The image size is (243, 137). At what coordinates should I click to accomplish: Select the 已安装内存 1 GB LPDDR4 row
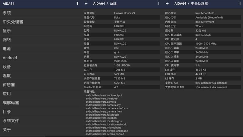click(122, 65)
